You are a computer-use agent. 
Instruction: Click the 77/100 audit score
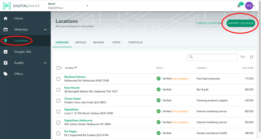249,79
